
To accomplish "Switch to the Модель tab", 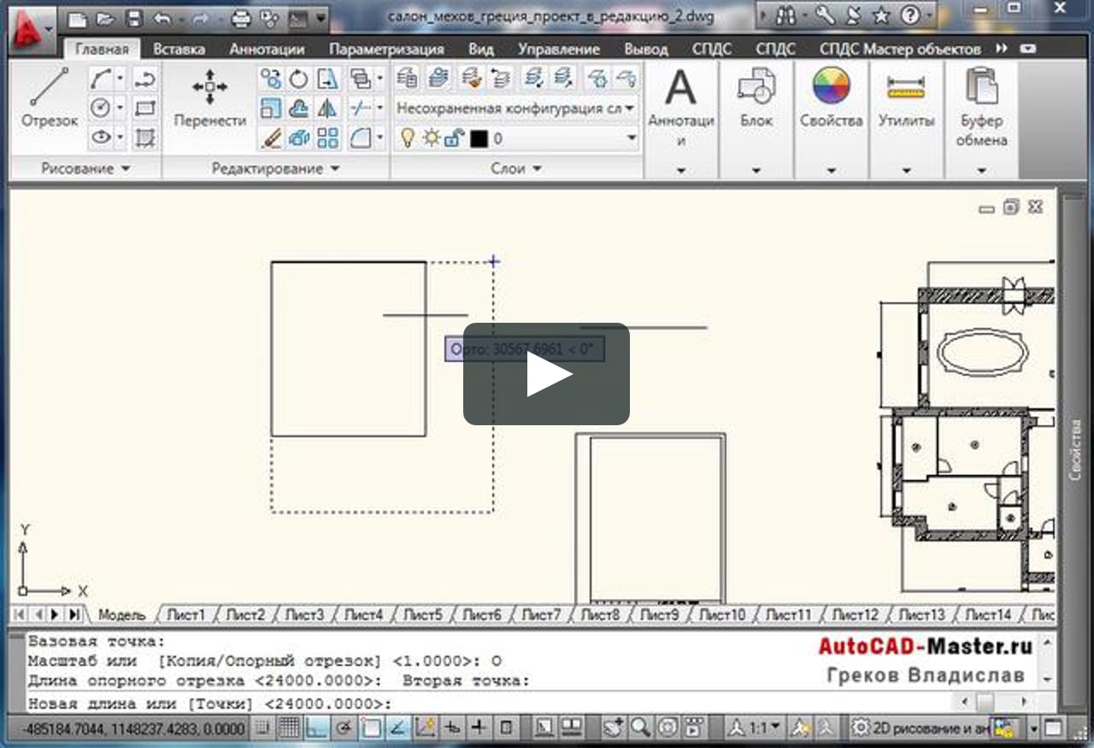I will coord(122,614).
